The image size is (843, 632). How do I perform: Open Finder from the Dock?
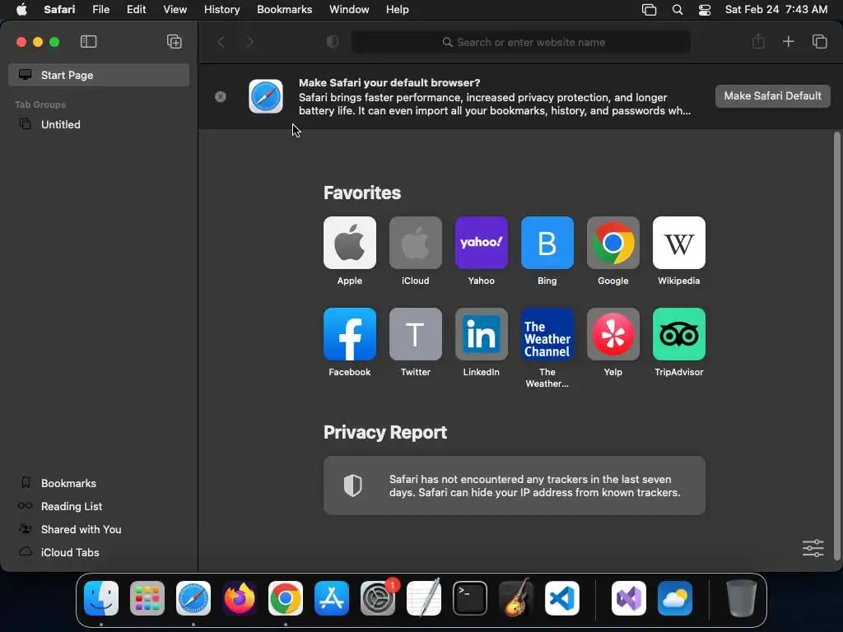tap(101, 598)
